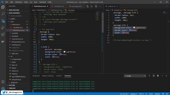Click LF end of line sequence
Screen dimensions: 170x95
[146, 94]
